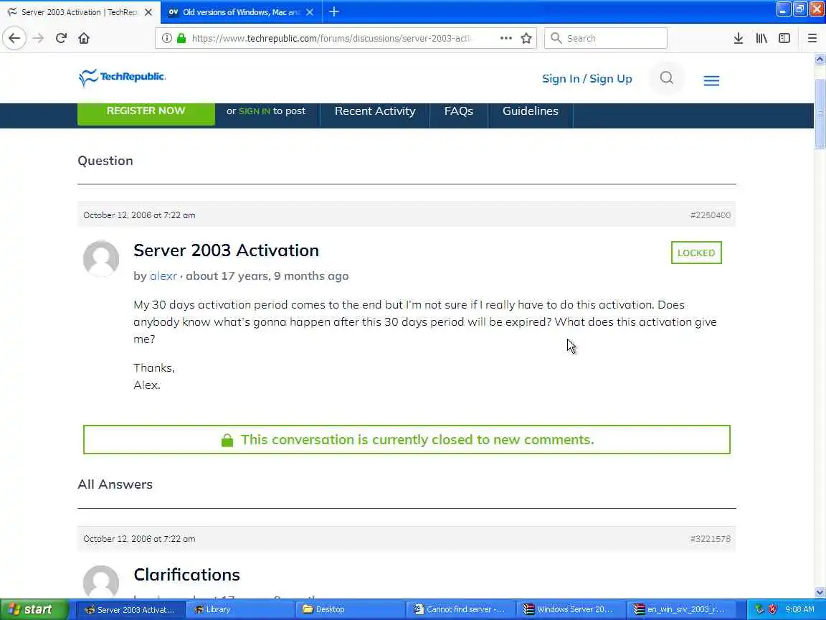
Task: Open alexr's profile link
Action: (x=163, y=276)
